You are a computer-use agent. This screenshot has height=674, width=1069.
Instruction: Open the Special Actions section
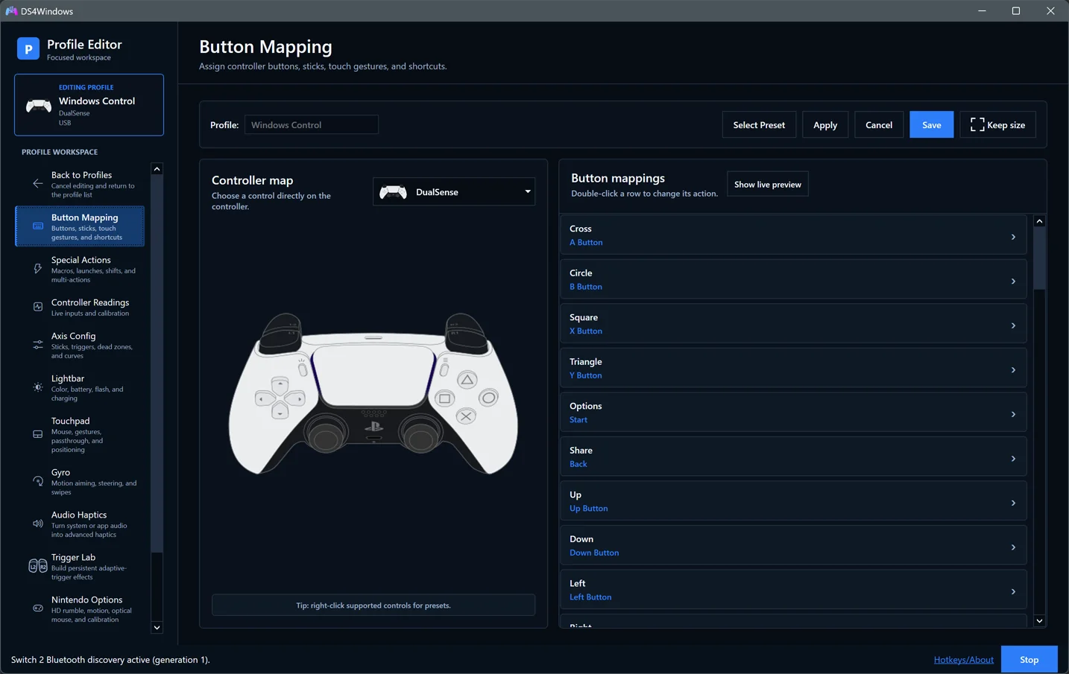pos(80,269)
